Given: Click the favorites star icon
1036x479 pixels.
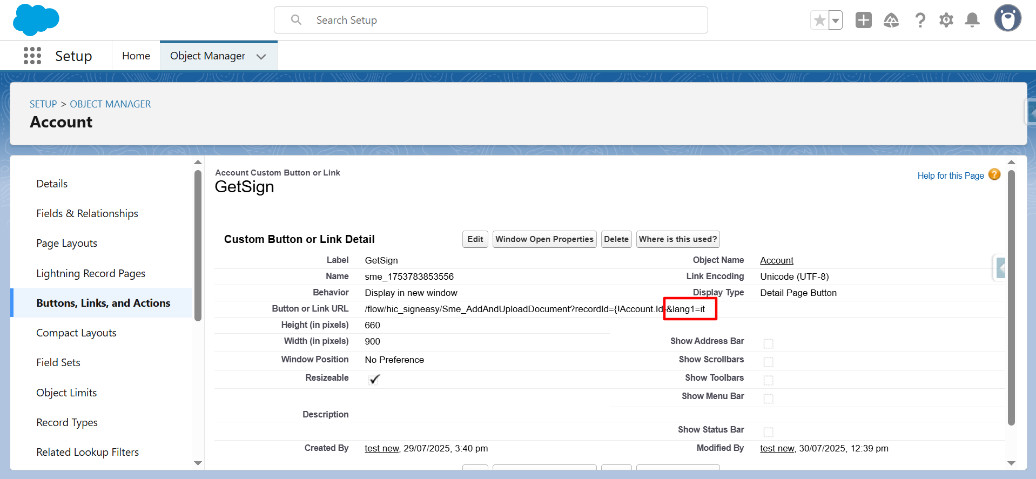Looking at the screenshot, I should [x=819, y=21].
